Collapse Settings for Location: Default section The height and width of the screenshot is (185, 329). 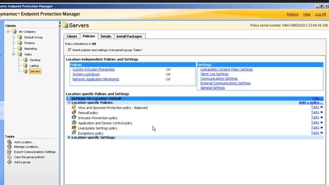(x=69, y=98)
